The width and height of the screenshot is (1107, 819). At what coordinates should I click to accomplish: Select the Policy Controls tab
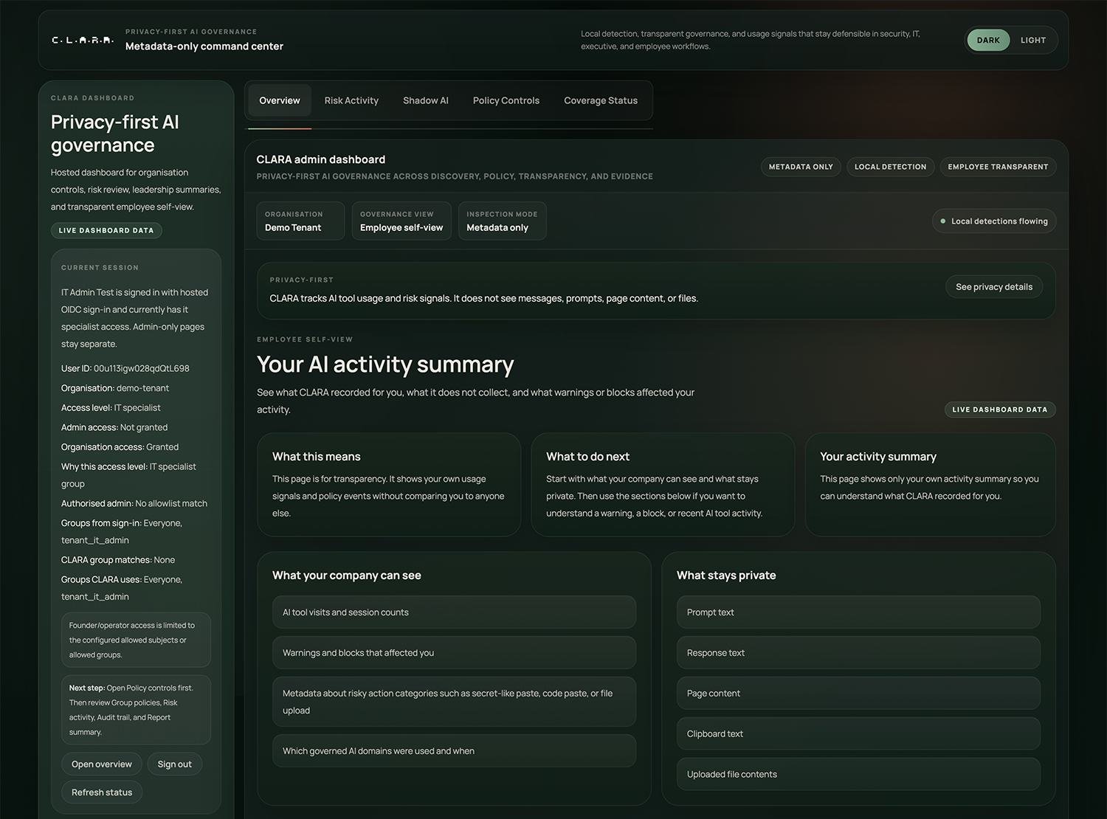tap(506, 100)
